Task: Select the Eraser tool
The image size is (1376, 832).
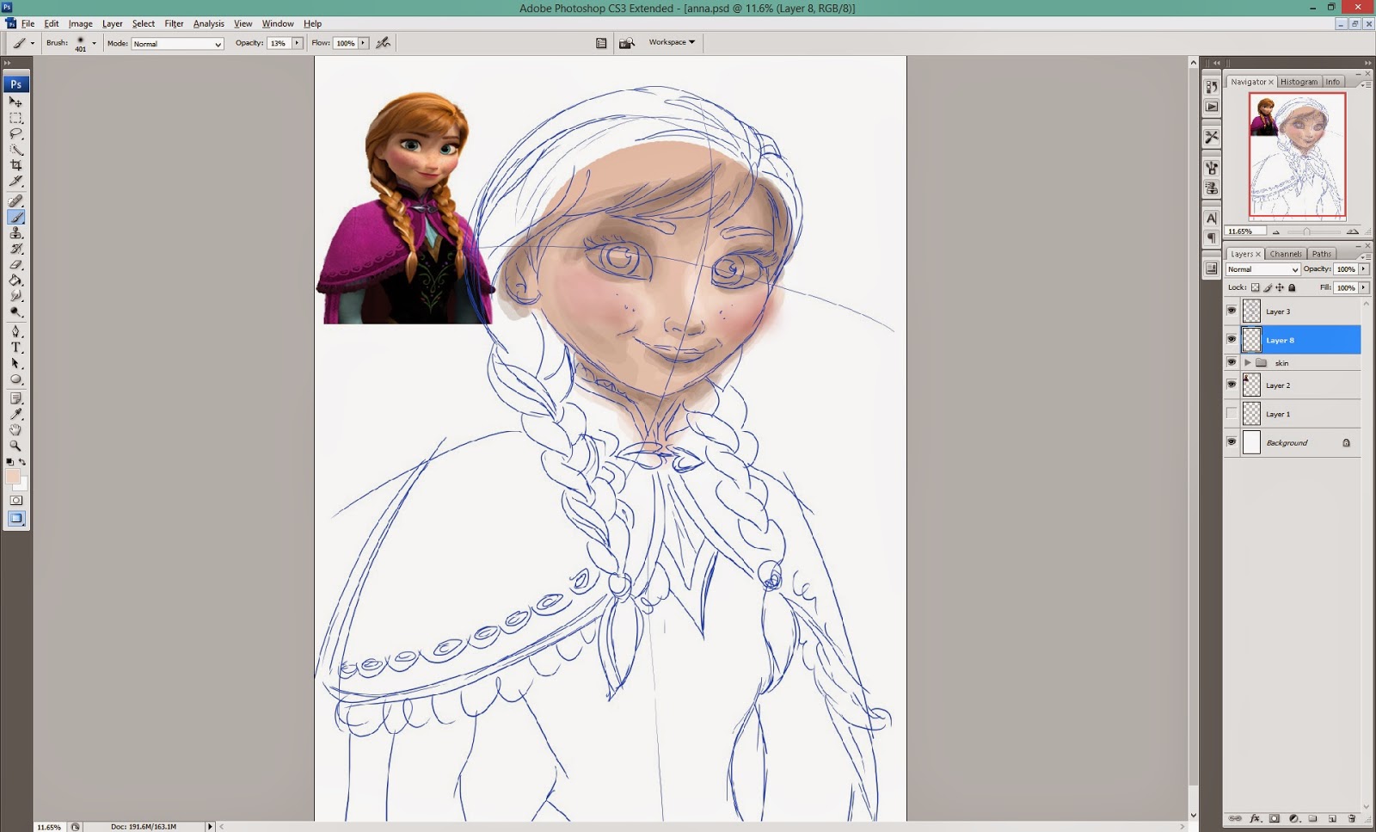Action: (x=15, y=264)
